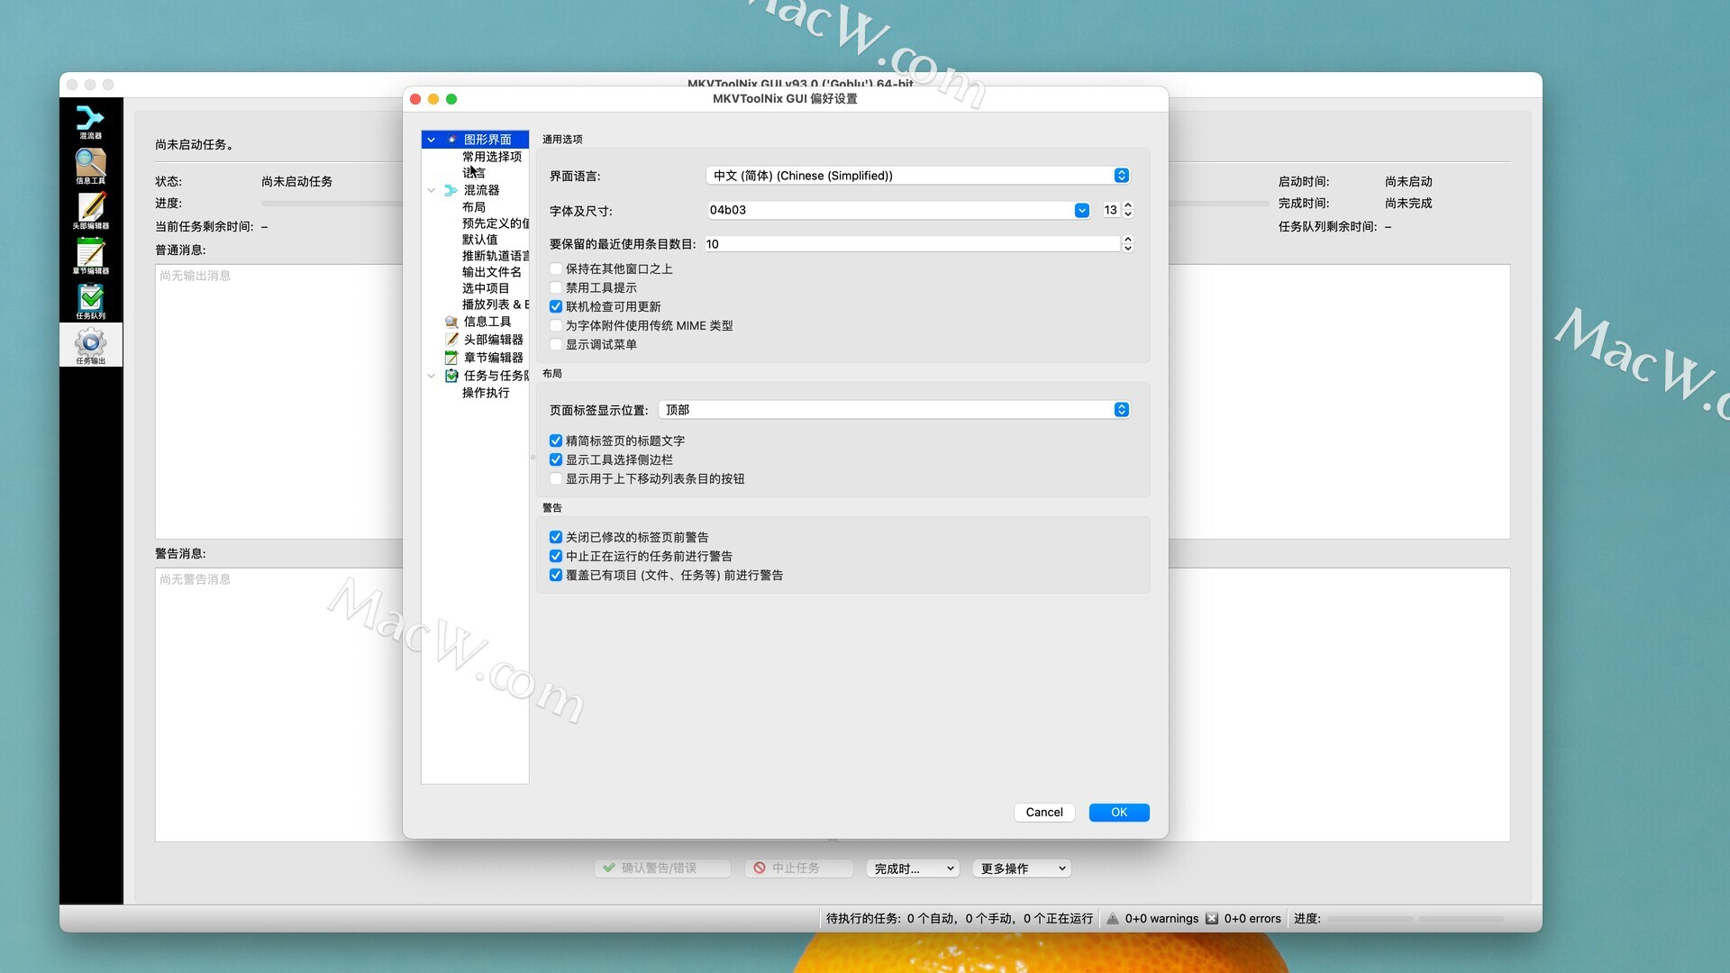Open the 页面标签显示位置 dropdown
The width and height of the screenshot is (1730, 973).
click(x=894, y=410)
